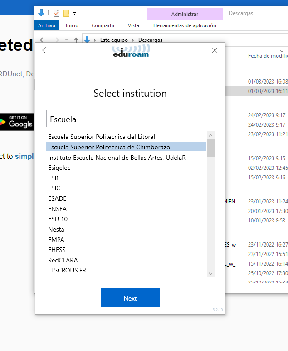Click institution list scroll up arrow

pyautogui.click(x=210, y=135)
